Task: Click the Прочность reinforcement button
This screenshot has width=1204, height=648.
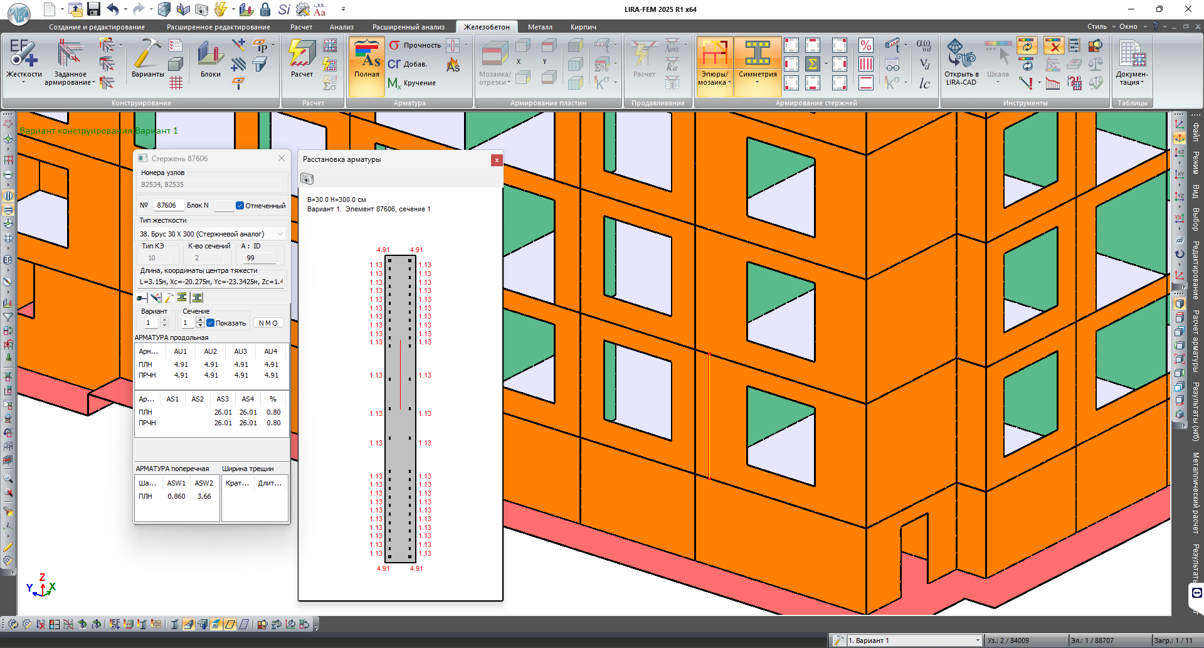Action: click(415, 45)
